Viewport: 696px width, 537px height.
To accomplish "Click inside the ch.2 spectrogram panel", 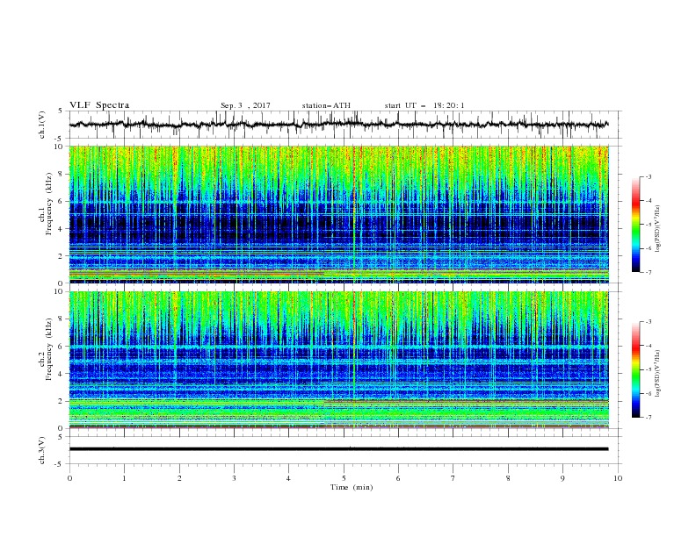I will tap(338, 360).
